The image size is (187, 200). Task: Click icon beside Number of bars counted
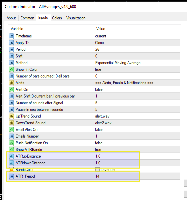click(x=12, y=76)
